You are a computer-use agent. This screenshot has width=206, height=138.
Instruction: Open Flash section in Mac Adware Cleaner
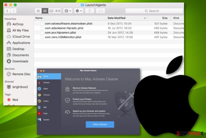(x=49, y=114)
